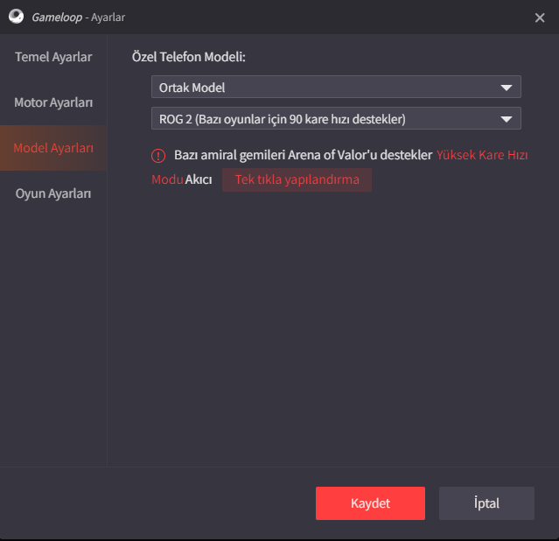
Task: Cancel changes with İptal button
Action: tap(486, 503)
